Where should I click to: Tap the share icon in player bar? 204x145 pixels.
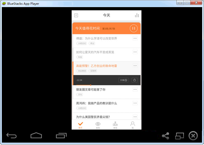point(135,80)
